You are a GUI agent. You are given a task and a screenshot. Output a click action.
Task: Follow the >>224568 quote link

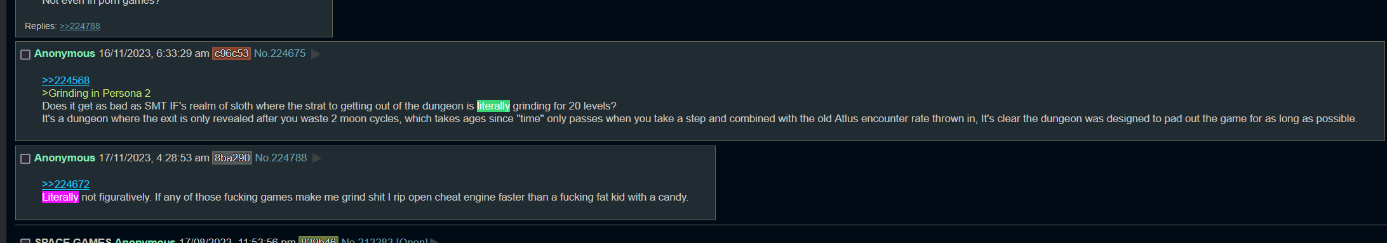65,80
